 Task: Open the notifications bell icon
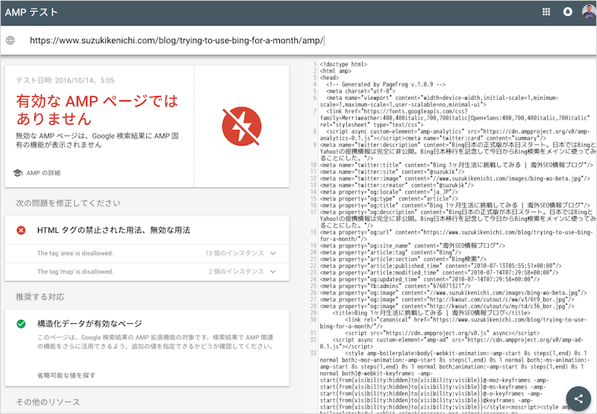[x=567, y=12]
